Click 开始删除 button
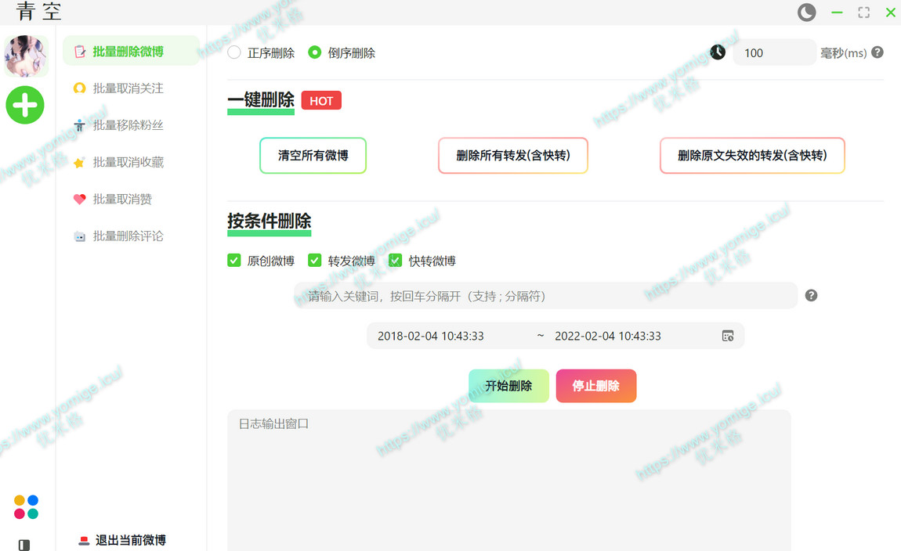Viewport: 901px width, 551px height. point(508,386)
